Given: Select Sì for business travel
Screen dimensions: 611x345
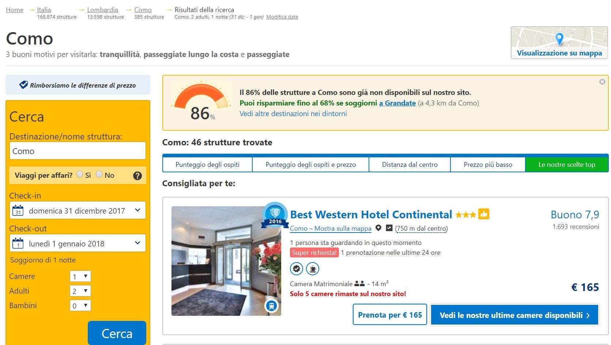Looking at the screenshot, I should coord(80,175).
